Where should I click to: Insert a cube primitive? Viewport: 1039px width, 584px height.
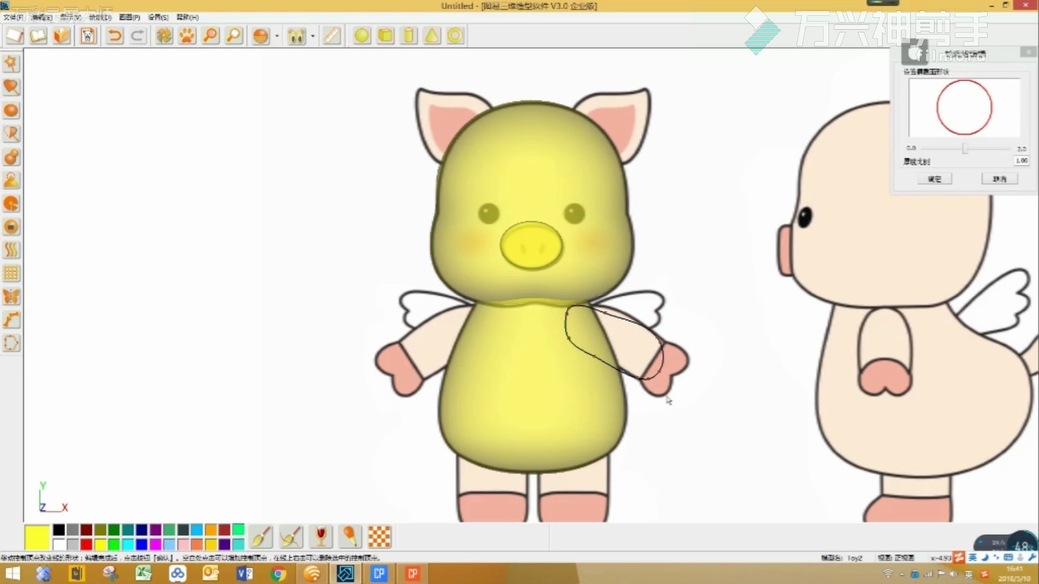[385, 36]
